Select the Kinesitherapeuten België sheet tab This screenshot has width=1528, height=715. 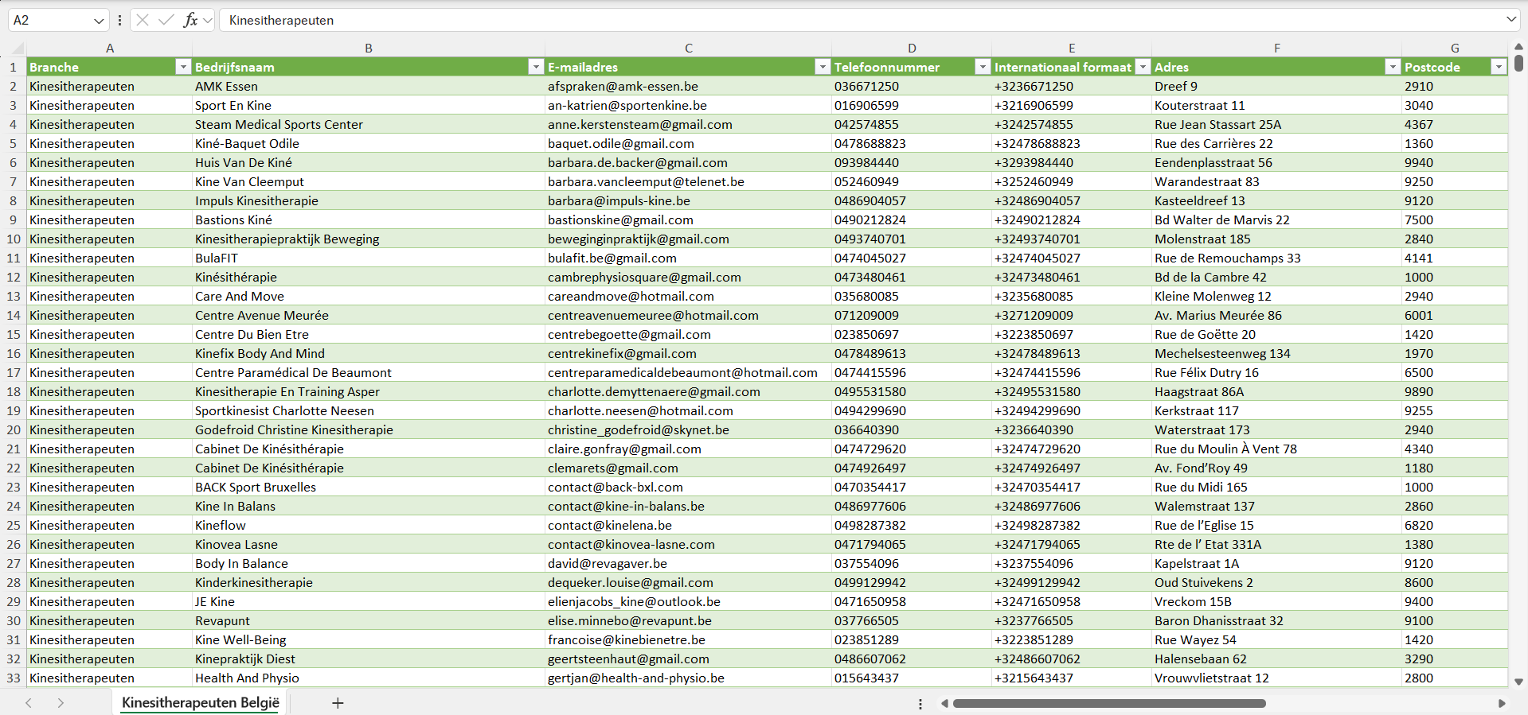click(201, 703)
